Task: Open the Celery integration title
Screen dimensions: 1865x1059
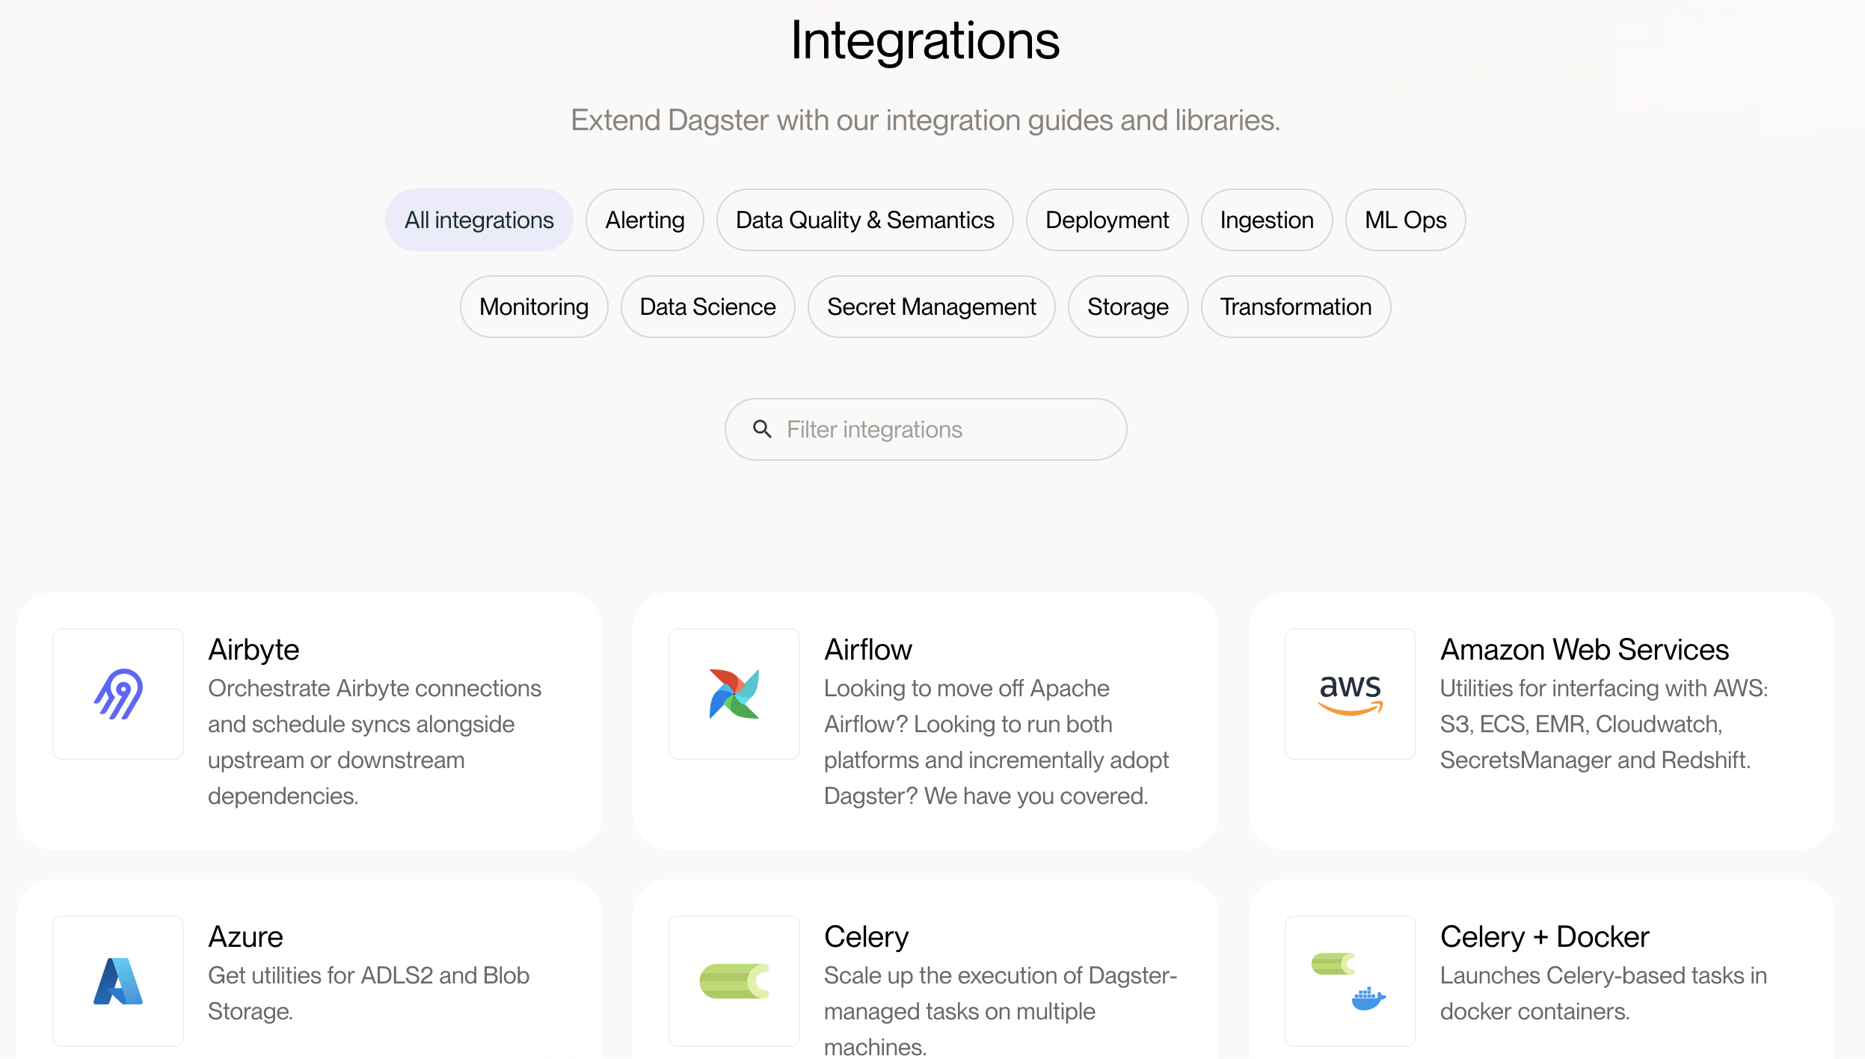Action: pyautogui.click(x=866, y=936)
